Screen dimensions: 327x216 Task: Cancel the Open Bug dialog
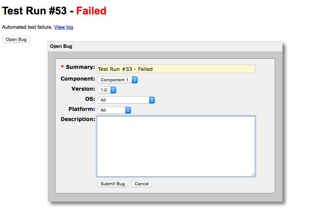[142, 184]
